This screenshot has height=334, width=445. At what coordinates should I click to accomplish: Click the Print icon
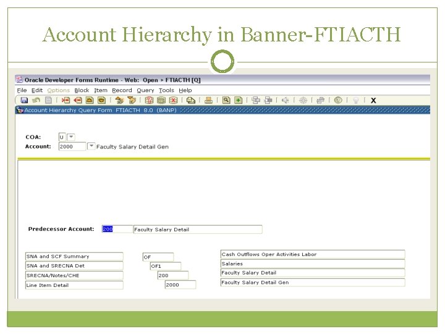pyautogui.click(x=209, y=100)
